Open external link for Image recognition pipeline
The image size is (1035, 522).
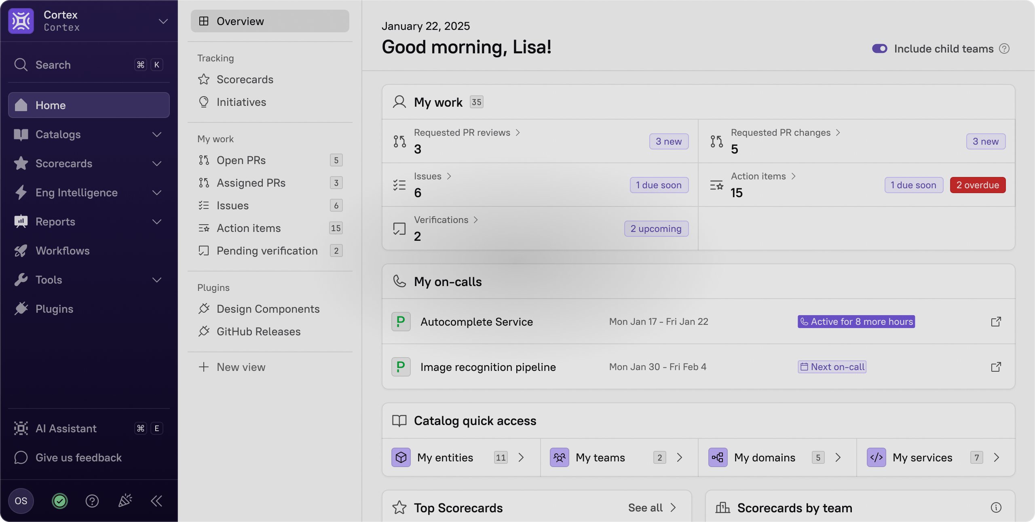coord(996,367)
